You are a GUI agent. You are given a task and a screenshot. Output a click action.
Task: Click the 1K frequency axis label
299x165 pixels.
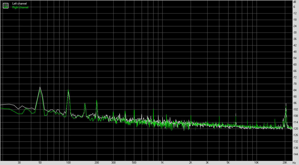tap(162, 162)
